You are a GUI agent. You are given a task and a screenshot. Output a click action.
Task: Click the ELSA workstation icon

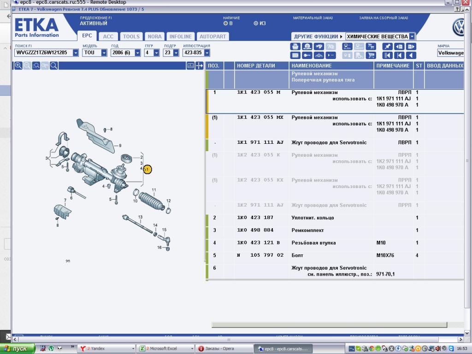[348, 47]
